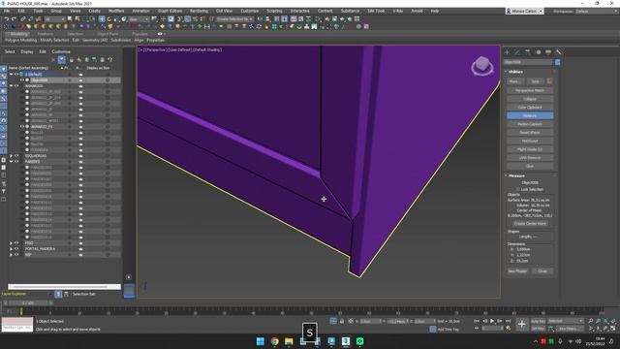This screenshot has width=620, height=349.
Task: Toggle visibility eye of ESQUADRIAS layer
Action: point(16,156)
